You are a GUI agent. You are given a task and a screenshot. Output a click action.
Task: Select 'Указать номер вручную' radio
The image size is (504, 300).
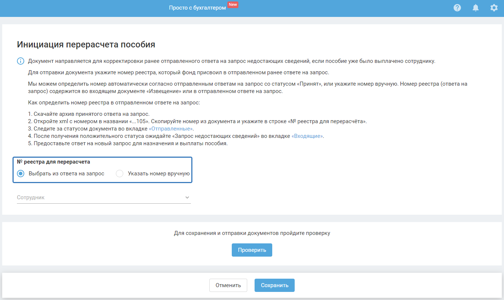pyautogui.click(x=120, y=174)
